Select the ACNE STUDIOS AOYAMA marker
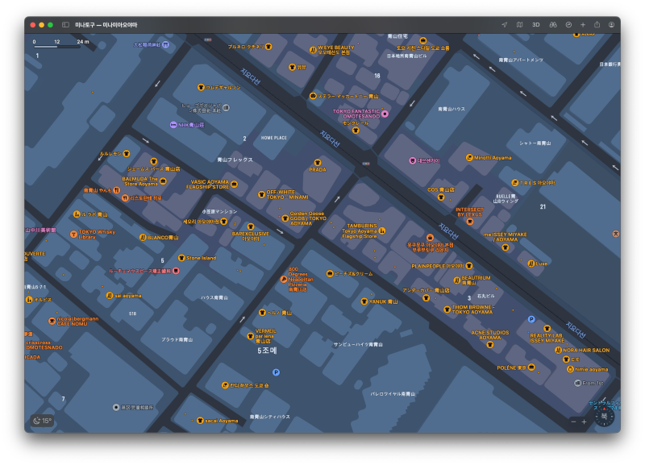Viewport: 645px width, 465px height. click(490, 345)
